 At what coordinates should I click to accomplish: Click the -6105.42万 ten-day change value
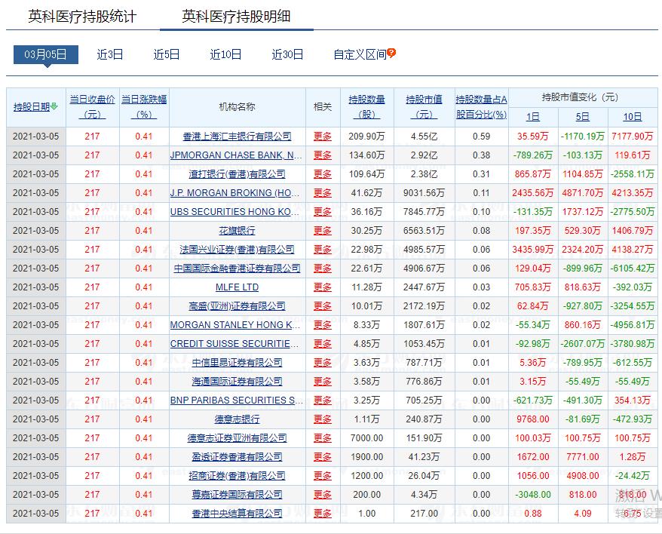point(633,269)
